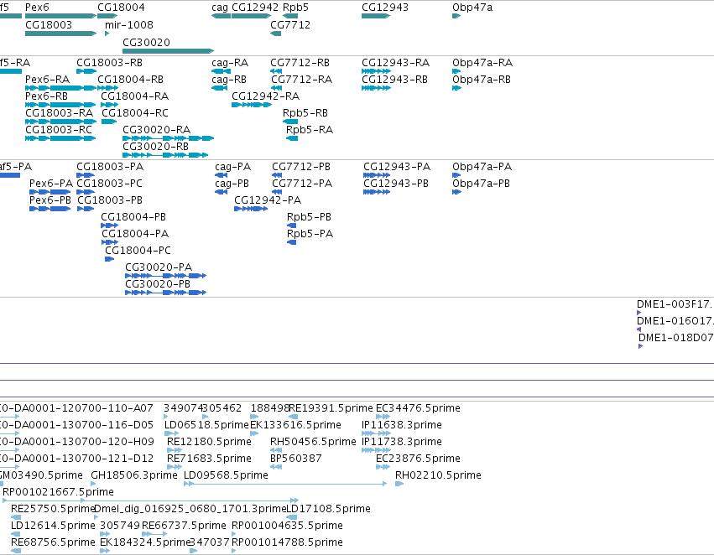
Task: Select EST LD17108.5prime
Action: 328,509
